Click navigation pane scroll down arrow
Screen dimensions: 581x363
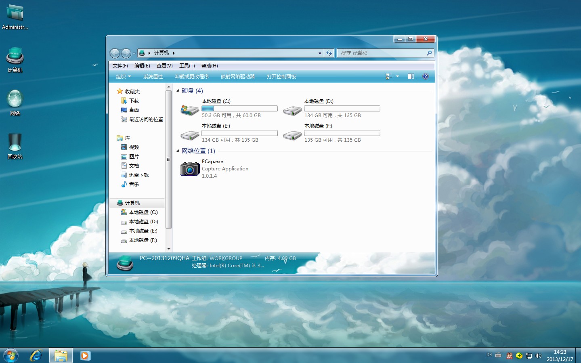pyautogui.click(x=169, y=249)
